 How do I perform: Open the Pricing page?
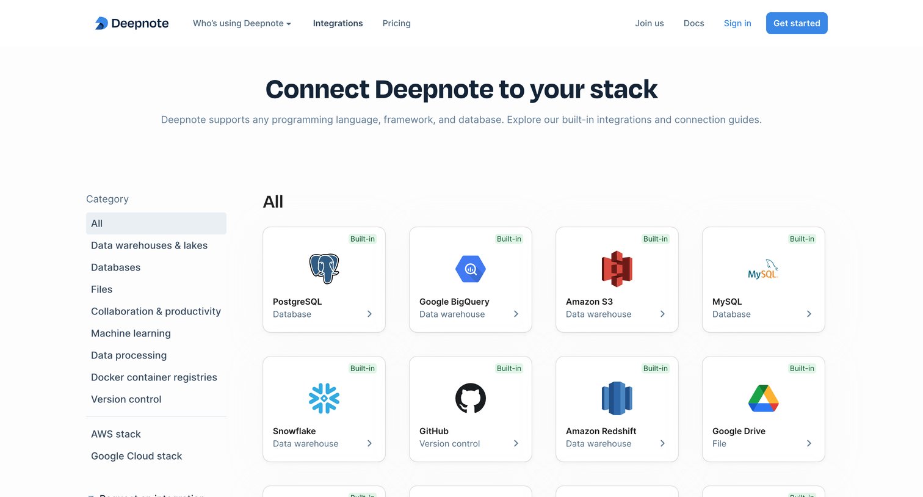[396, 23]
